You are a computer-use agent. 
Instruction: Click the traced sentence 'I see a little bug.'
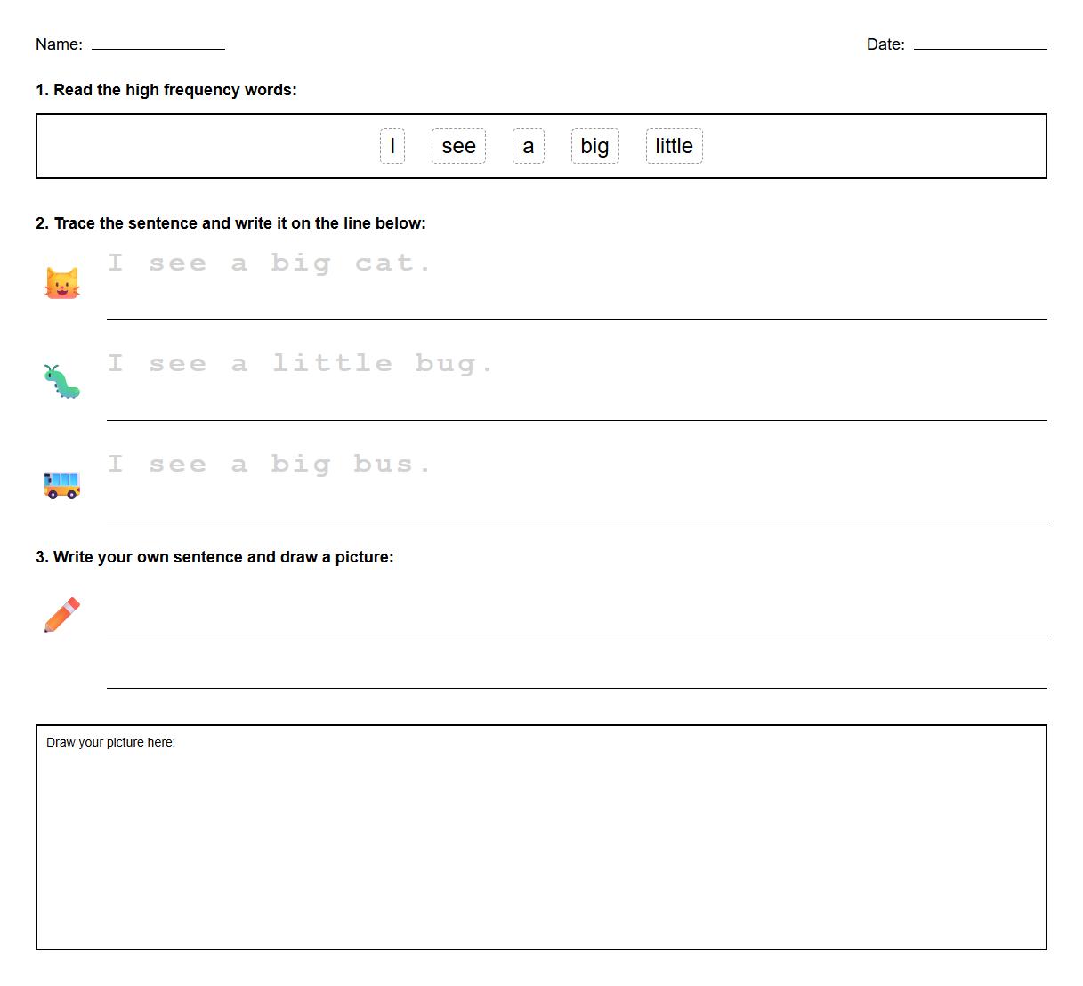pyautogui.click(x=300, y=362)
